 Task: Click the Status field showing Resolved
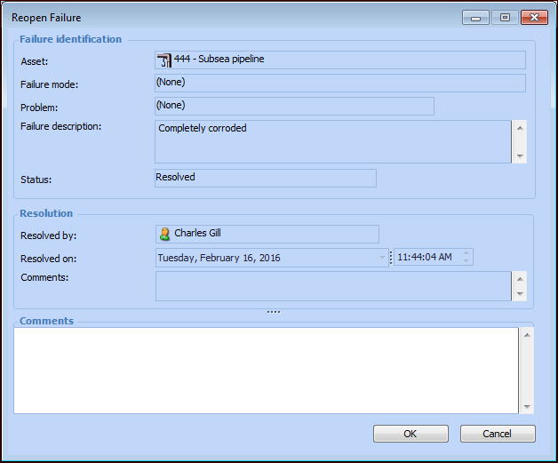click(x=266, y=178)
